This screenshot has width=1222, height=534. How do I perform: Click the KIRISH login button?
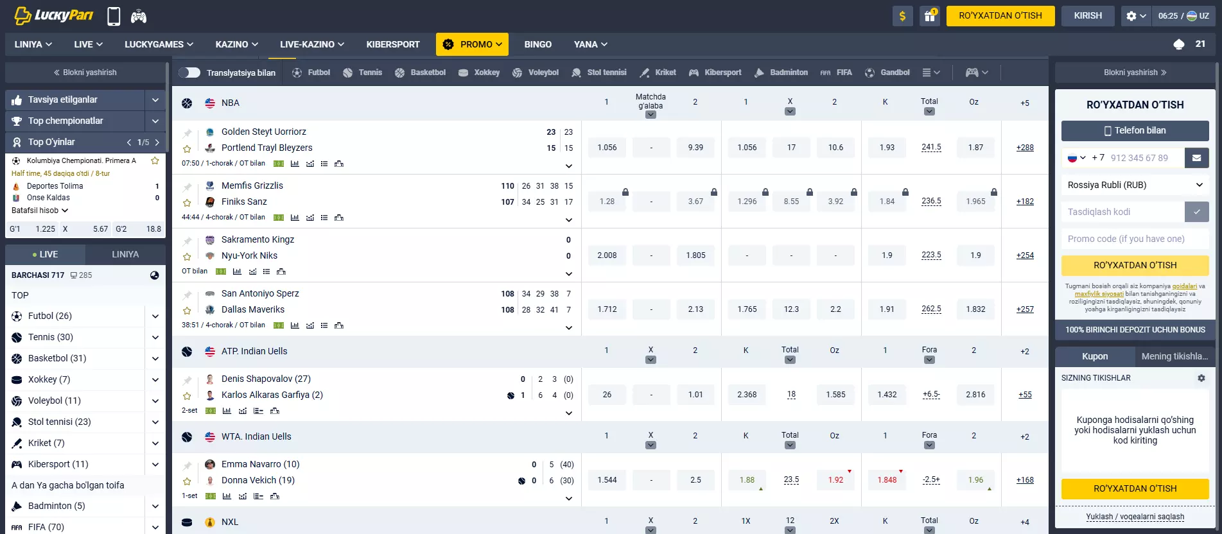coord(1087,16)
